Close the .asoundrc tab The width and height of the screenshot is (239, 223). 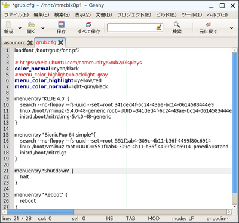coord(30,42)
